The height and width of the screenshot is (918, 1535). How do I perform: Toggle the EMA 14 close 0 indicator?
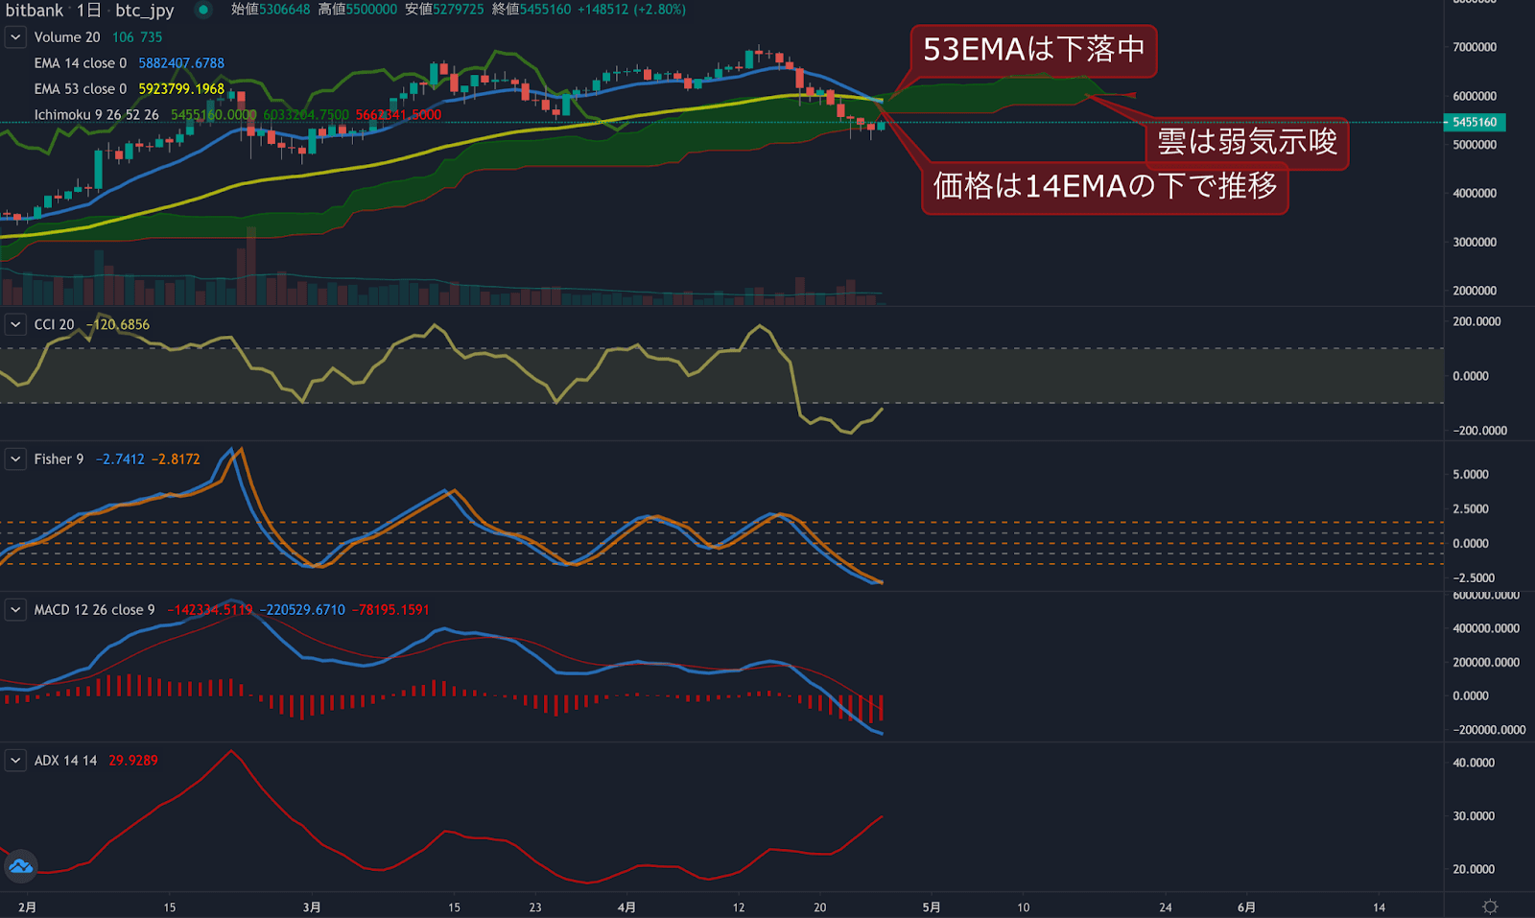(x=83, y=62)
